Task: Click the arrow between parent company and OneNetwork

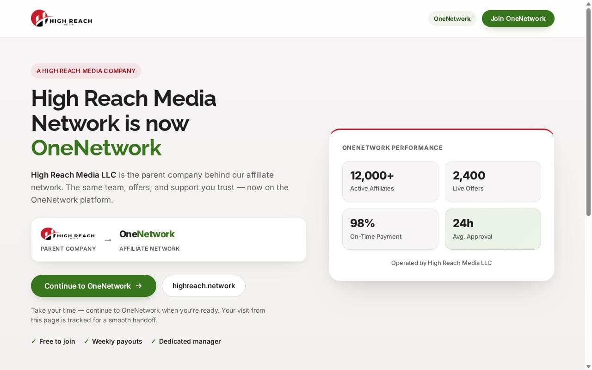Action: (x=108, y=240)
